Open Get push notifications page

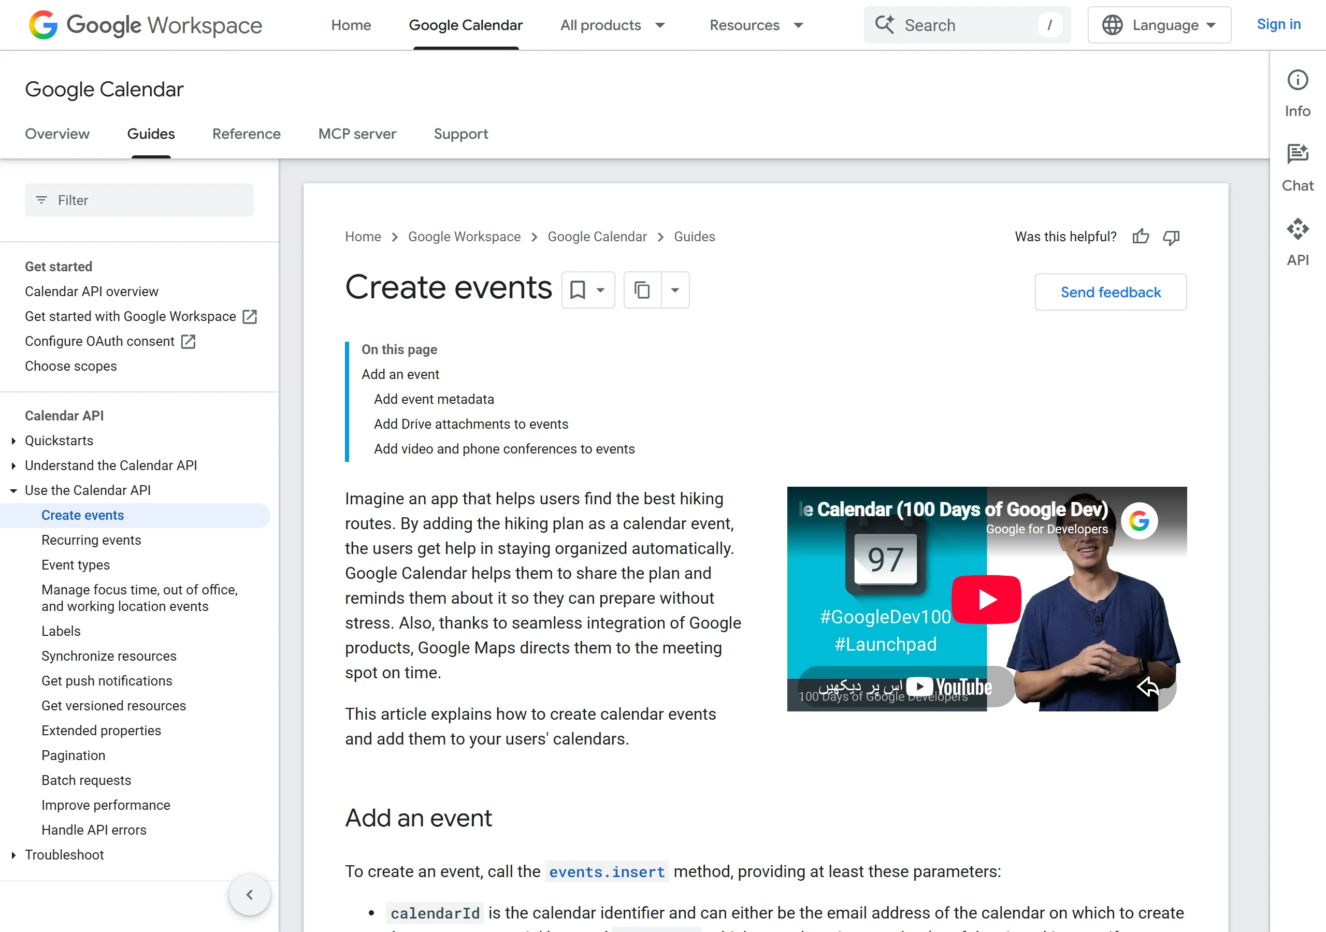pyautogui.click(x=107, y=681)
